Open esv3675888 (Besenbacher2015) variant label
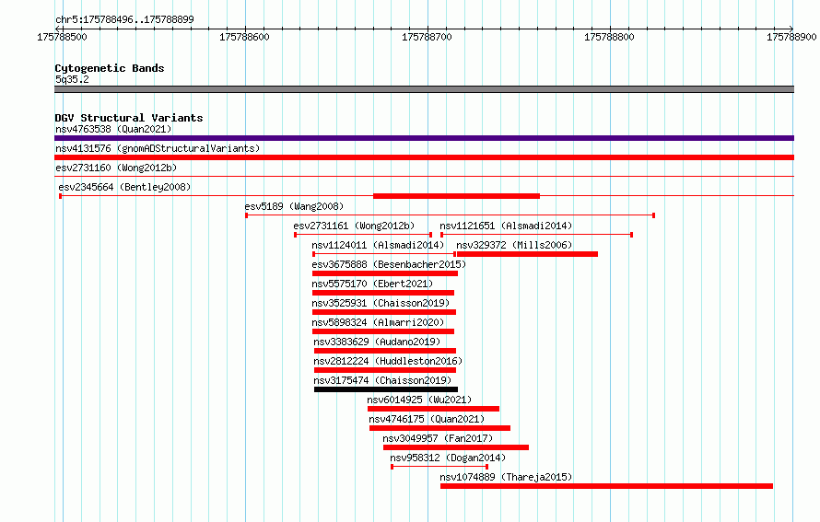 389,264
